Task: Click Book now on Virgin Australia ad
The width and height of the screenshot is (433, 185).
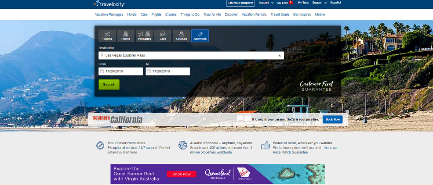Action: coord(182,174)
